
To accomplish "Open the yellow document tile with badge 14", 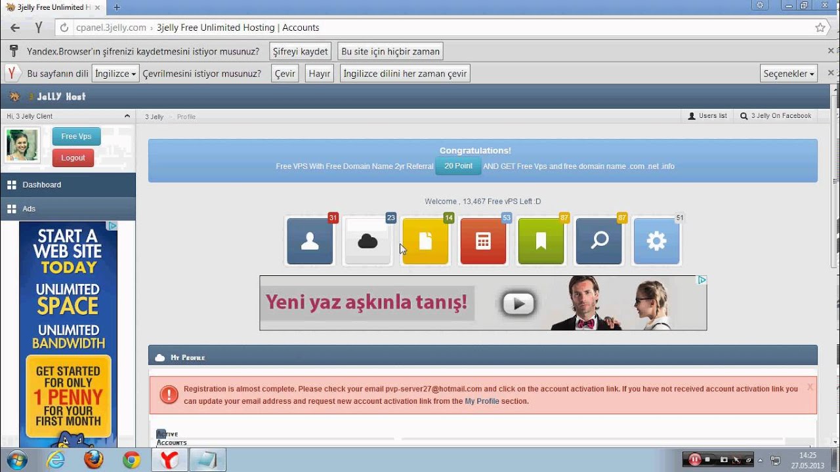I will (x=425, y=241).
